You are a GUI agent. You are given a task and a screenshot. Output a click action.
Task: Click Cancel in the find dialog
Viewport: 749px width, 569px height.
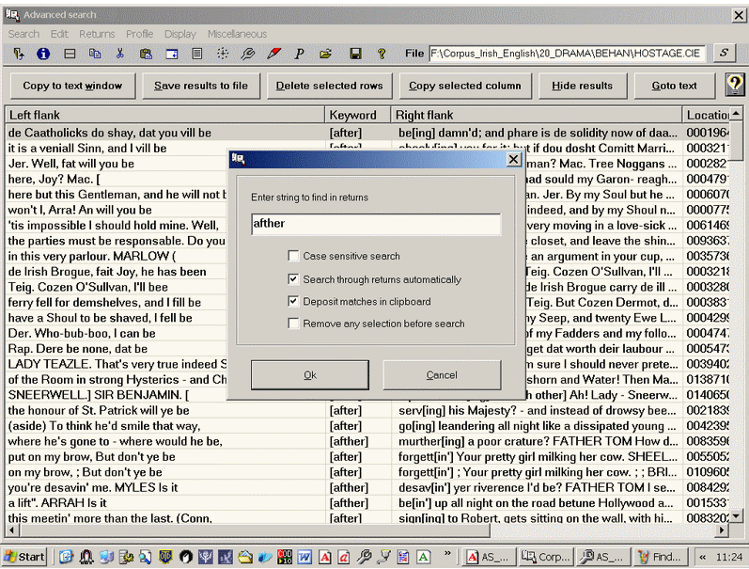(442, 375)
